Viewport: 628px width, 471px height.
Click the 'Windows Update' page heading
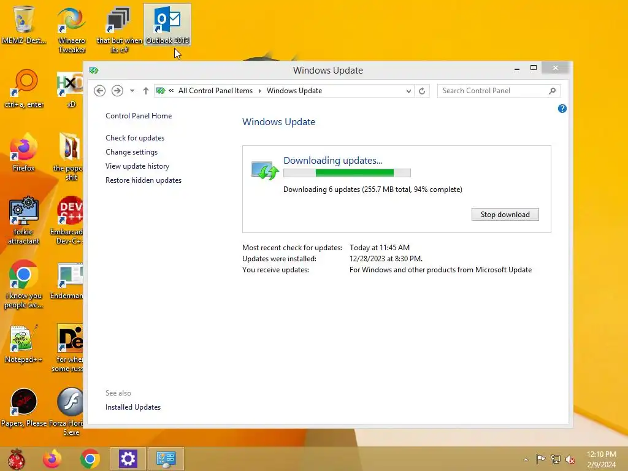pos(279,122)
